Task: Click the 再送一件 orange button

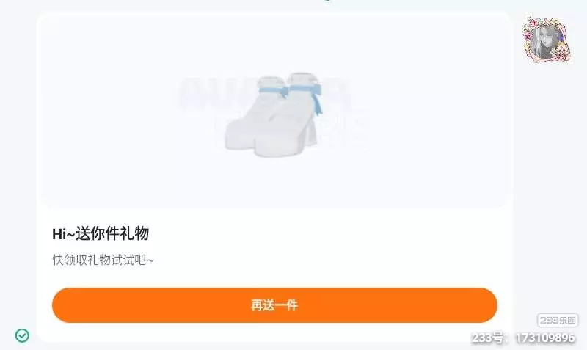Action: click(x=274, y=305)
